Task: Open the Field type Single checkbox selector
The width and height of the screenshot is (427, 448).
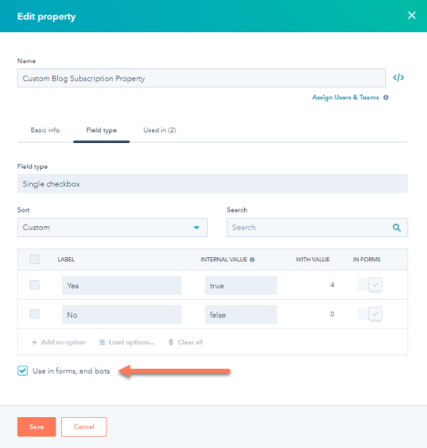Action: click(212, 184)
